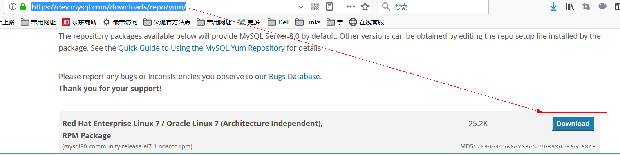
Task: Click the site information icon in address bar
Action: (12, 7)
